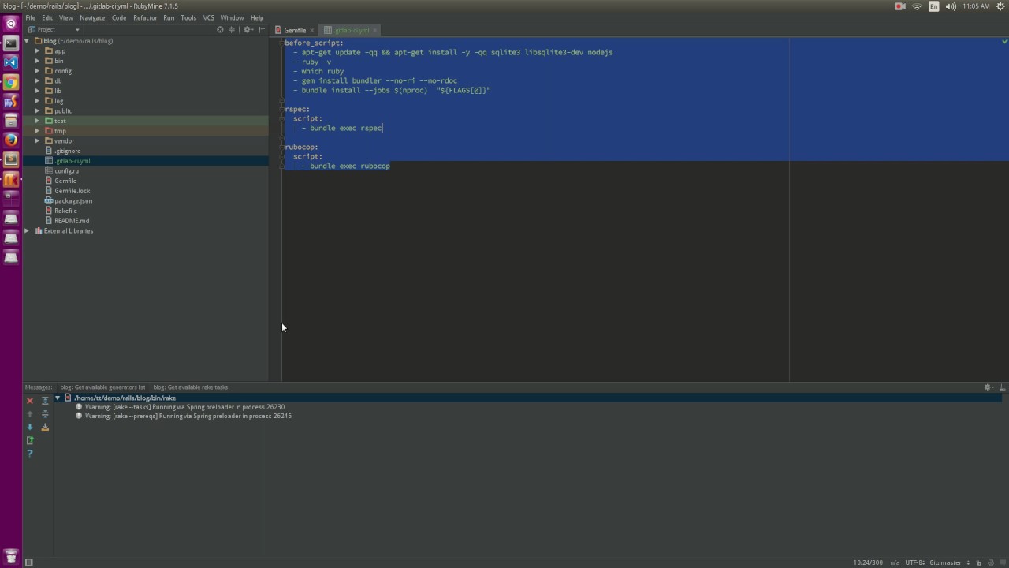Click the scroll from source target icon
The height and width of the screenshot is (568, 1009).
220,30
